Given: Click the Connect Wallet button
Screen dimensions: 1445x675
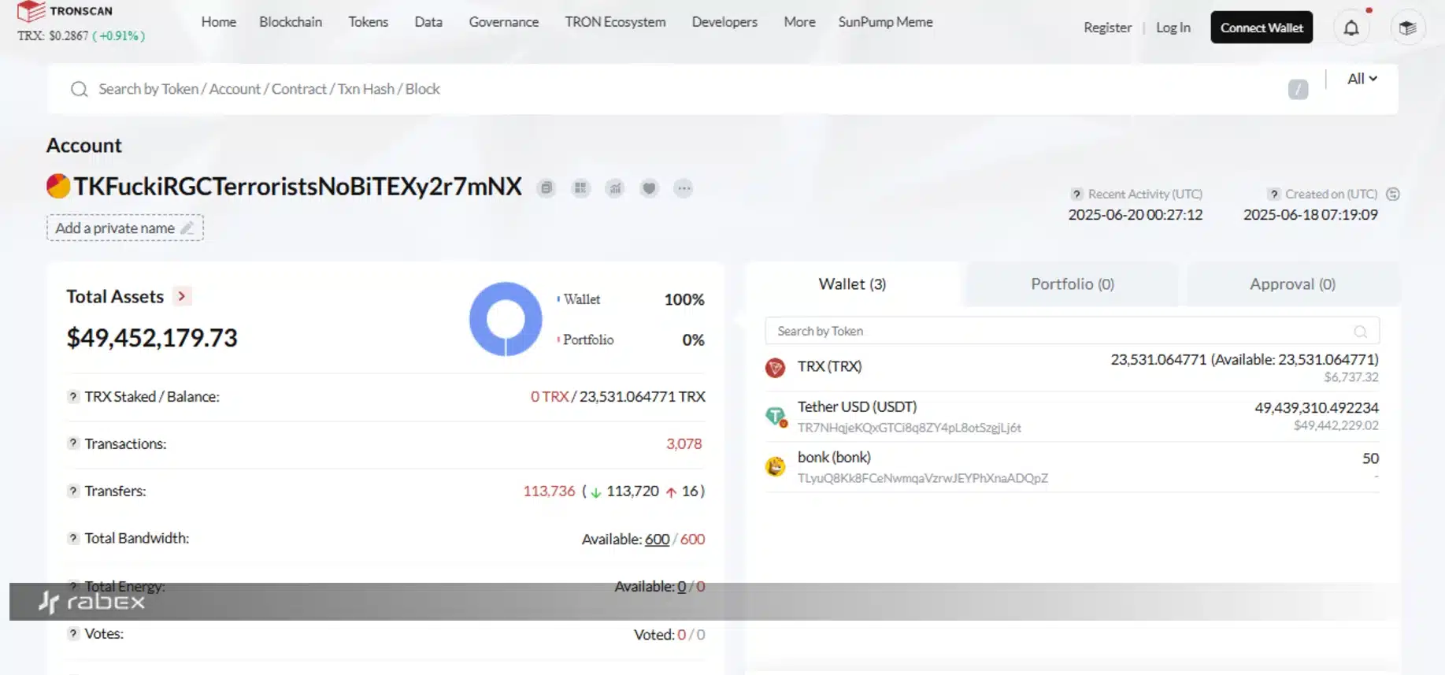Looking at the screenshot, I should coord(1262,28).
